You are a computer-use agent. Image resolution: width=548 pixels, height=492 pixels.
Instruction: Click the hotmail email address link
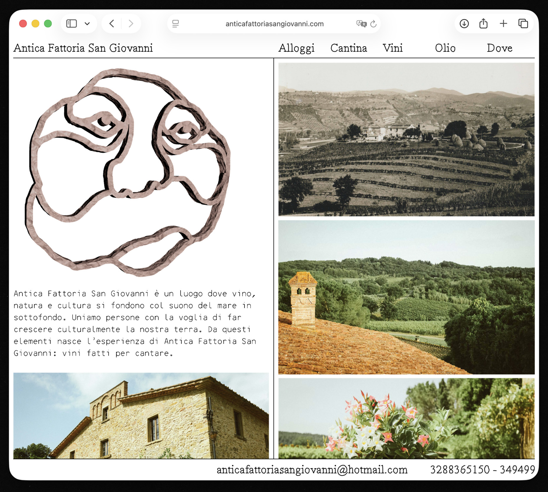312,470
